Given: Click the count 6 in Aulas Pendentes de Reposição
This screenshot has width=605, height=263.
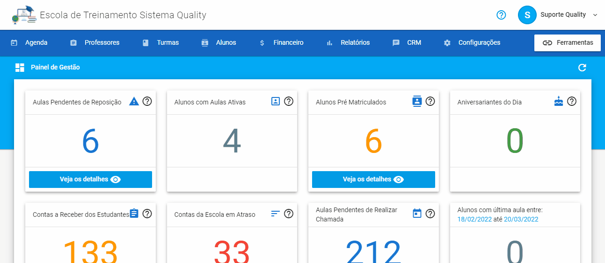Looking at the screenshot, I should [90, 141].
